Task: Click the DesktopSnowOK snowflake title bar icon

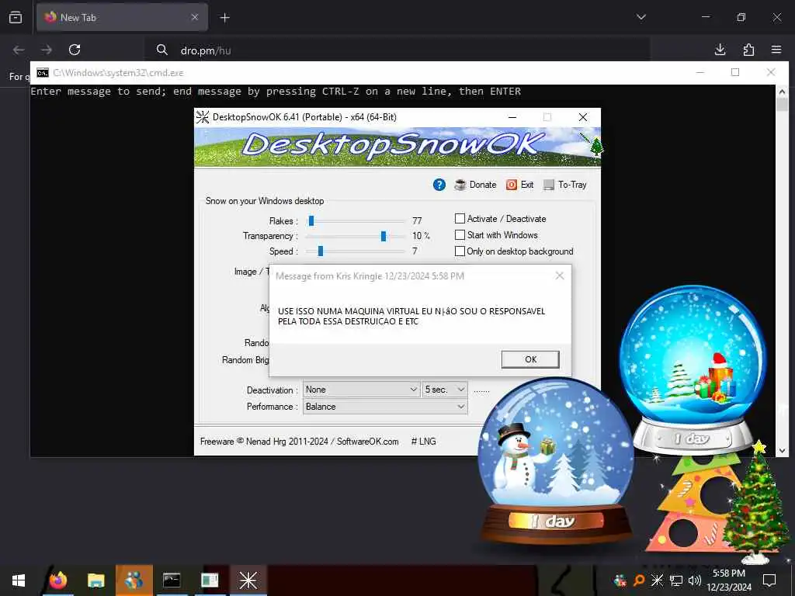Action: coord(203,117)
